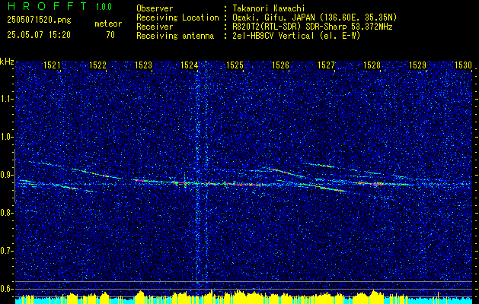Click the meteor count label
The height and width of the screenshot is (304, 479).
pyautogui.click(x=108, y=24)
